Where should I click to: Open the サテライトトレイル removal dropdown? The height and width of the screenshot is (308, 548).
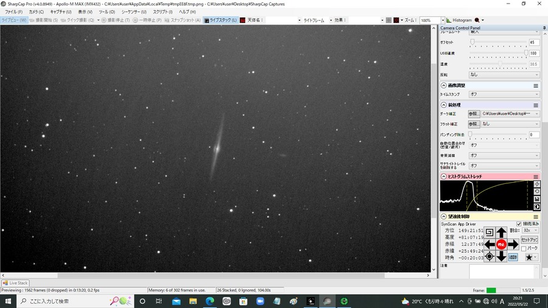[x=504, y=166]
